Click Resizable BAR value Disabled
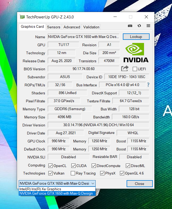This screenshot has height=209, width=172. point(134,157)
